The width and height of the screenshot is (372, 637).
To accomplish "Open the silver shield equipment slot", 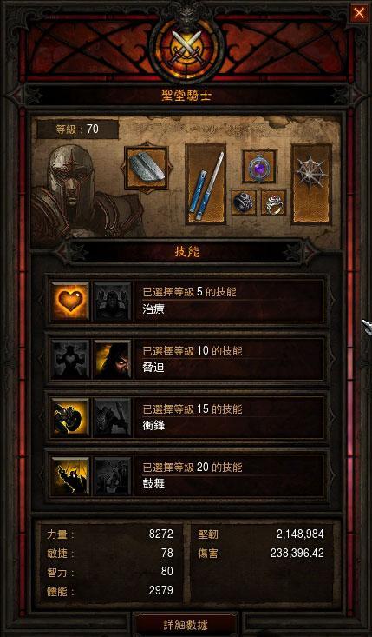I will [x=147, y=169].
